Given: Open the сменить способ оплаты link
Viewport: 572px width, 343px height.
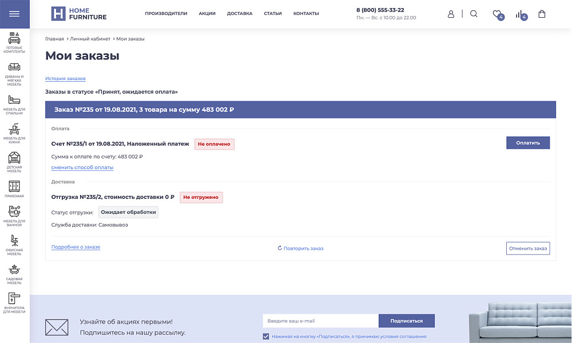Looking at the screenshot, I should pos(82,167).
